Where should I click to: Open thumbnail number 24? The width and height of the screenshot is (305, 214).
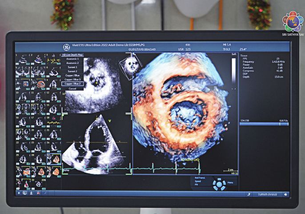coord(54,147)
